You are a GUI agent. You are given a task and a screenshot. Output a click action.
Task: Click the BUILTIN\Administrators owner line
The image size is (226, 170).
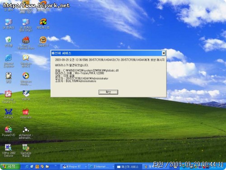(75, 81)
